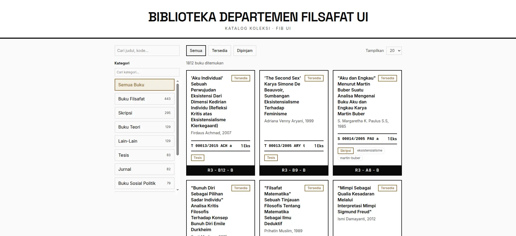Click call number S 00014/2005 PAU a
The image size is (516, 236).
[358, 139]
